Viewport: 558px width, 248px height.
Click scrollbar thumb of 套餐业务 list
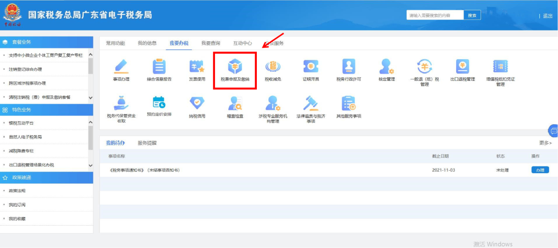[90, 66]
